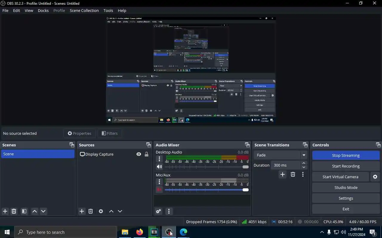Click the Windows search box

point(66,232)
